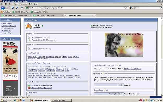Viewport: 163px width, 102px height.
Task: Open the View menu
Action: click(11, 4)
